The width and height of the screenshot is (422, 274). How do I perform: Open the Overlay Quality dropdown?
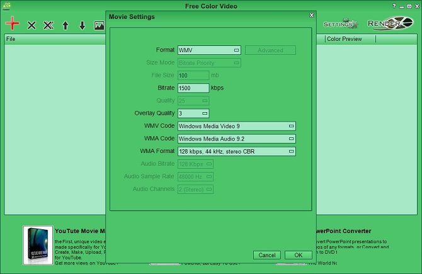(x=193, y=113)
